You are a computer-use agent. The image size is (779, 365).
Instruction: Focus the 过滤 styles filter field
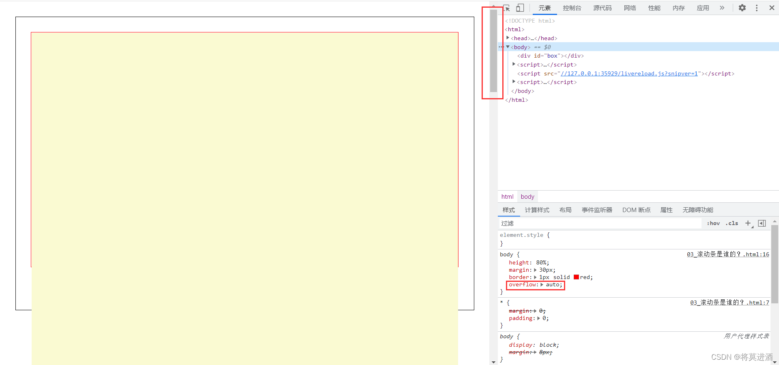pos(600,223)
